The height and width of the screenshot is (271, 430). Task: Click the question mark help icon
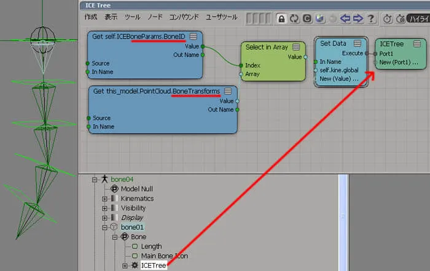[x=371, y=18]
